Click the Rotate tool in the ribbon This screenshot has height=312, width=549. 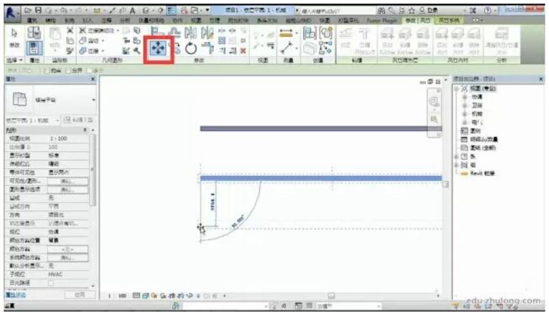[191, 49]
